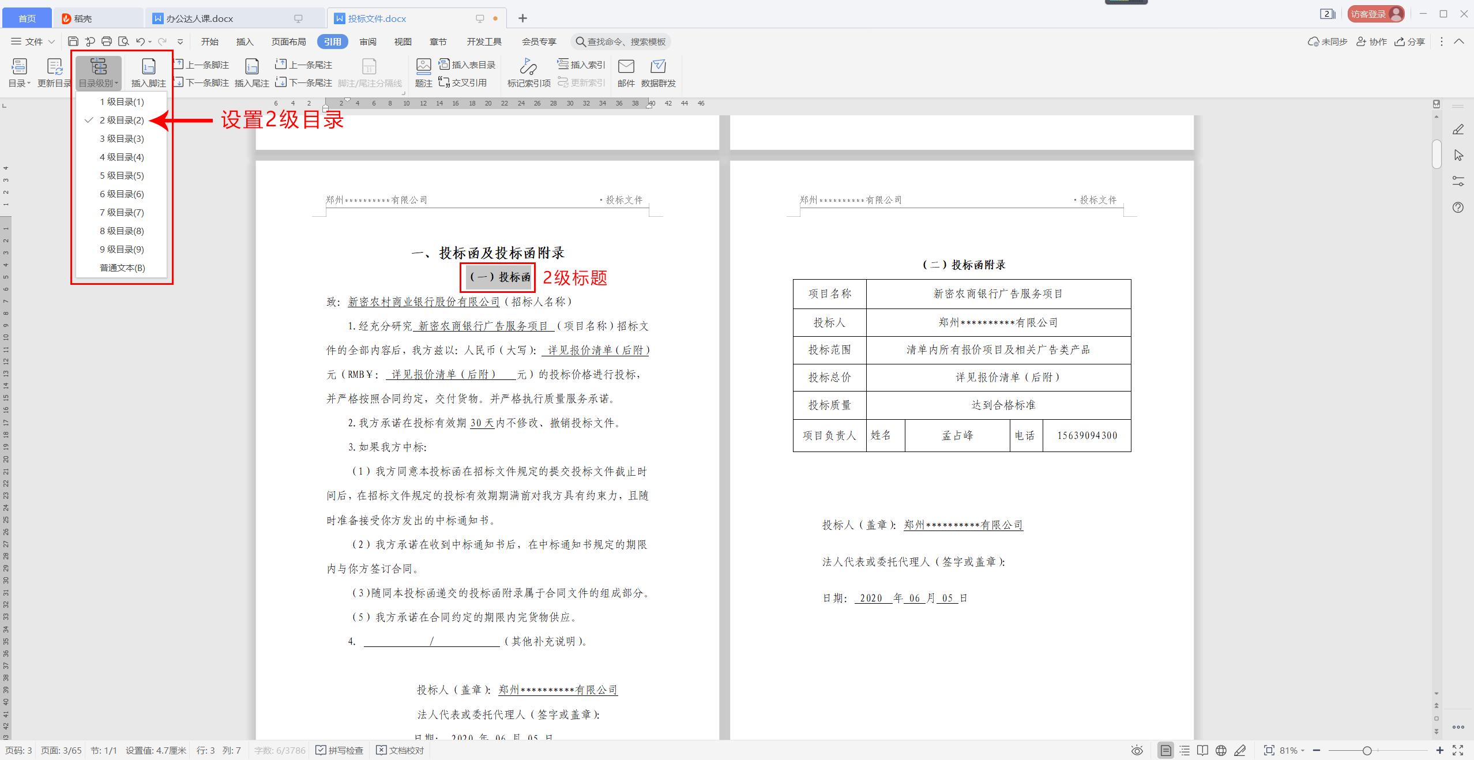Go to 上一条尾注 previous endnote
Screen dimensions: 1474x760
[304, 65]
